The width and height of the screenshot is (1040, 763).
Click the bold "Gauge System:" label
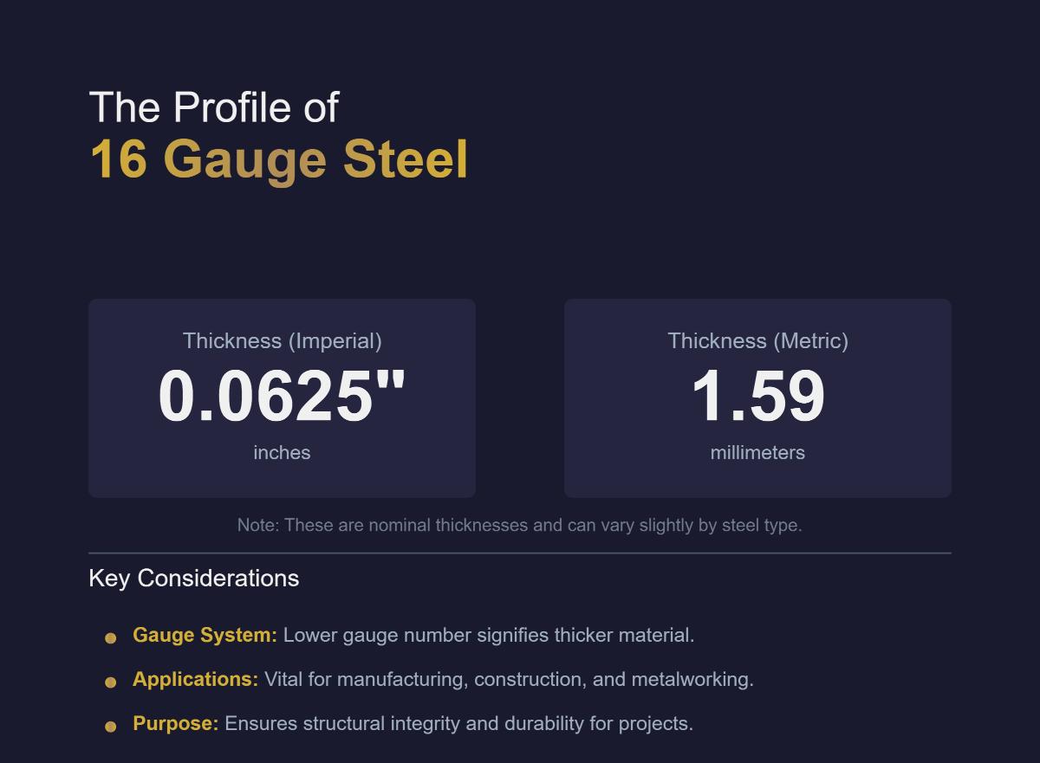tap(205, 635)
